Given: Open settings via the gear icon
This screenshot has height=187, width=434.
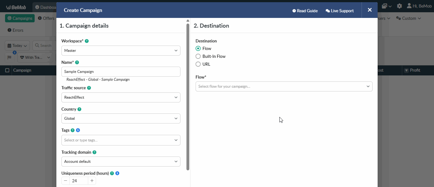Looking at the screenshot, I should tap(399, 6).
